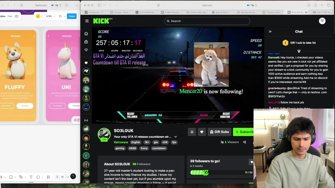The height and width of the screenshot is (188, 335).
Task: Open the Following heart icon below Browse in Kick sidebar
Action: pos(86,50)
